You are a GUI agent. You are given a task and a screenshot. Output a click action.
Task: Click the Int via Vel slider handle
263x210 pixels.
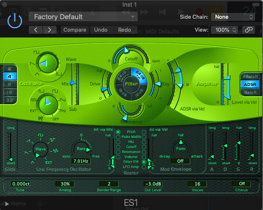pyautogui.click(x=149, y=163)
